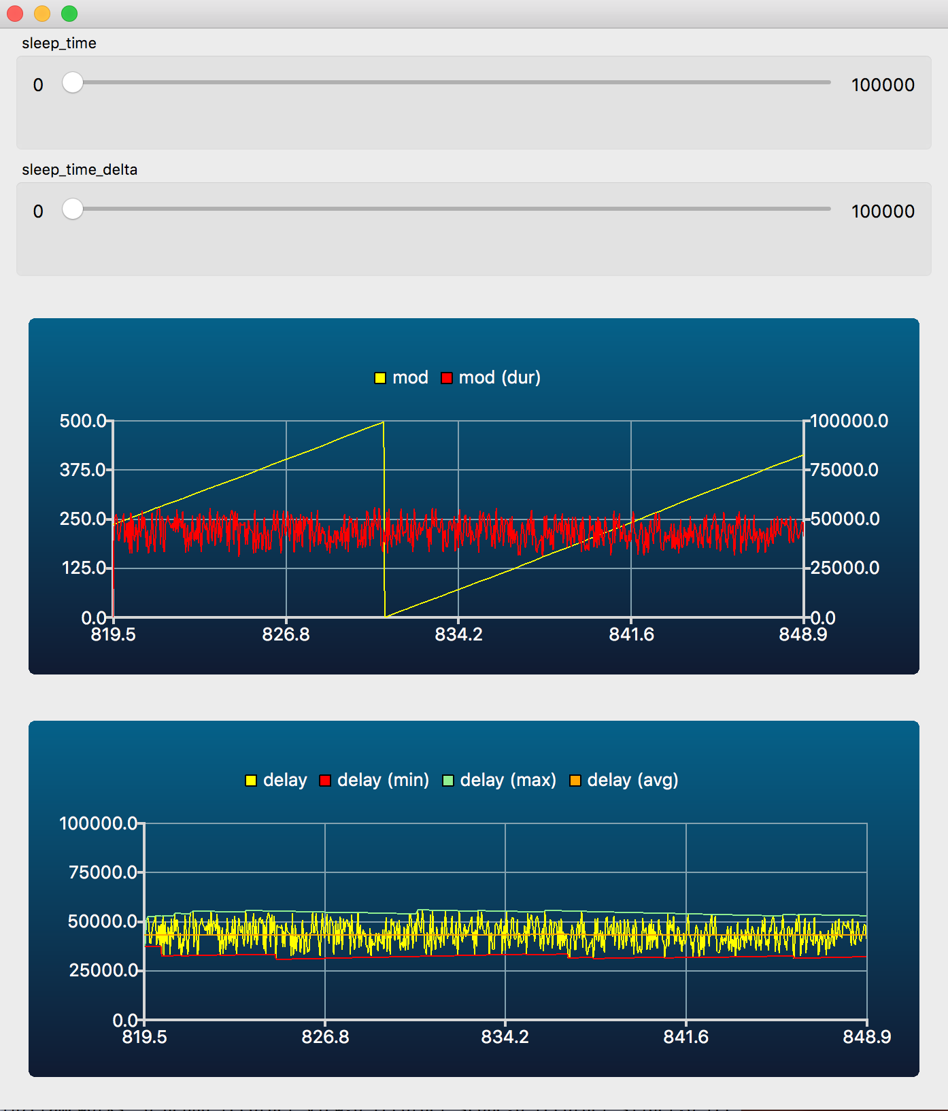Click the yellow delay legend swatch
This screenshot has width=948, height=1111.
[251, 781]
